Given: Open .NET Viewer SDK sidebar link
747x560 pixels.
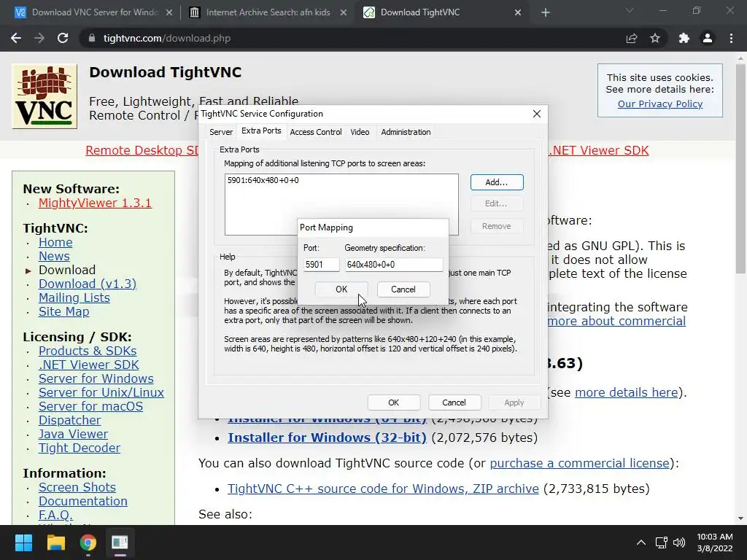Looking at the screenshot, I should [x=88, y=365].
